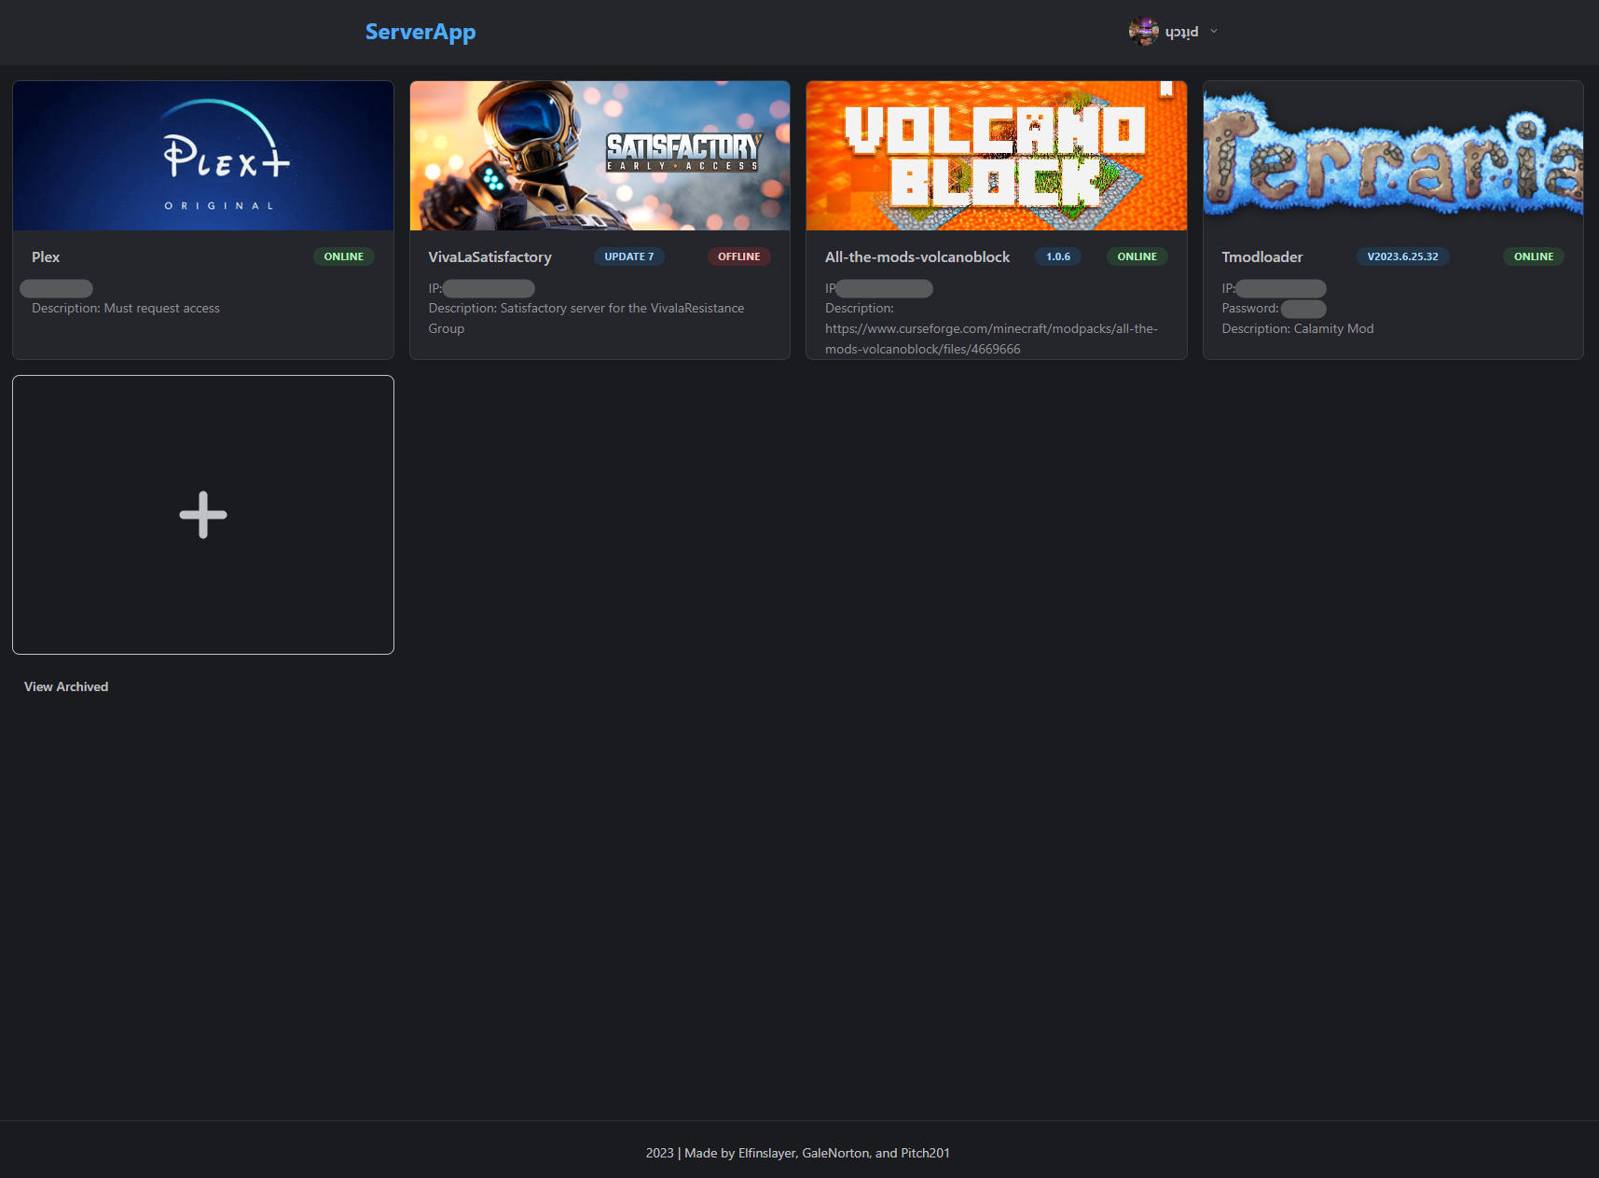Viewport: 1599px width, 1178px height.
Task: Click the plus icon to add server
Action: point(203,515)
